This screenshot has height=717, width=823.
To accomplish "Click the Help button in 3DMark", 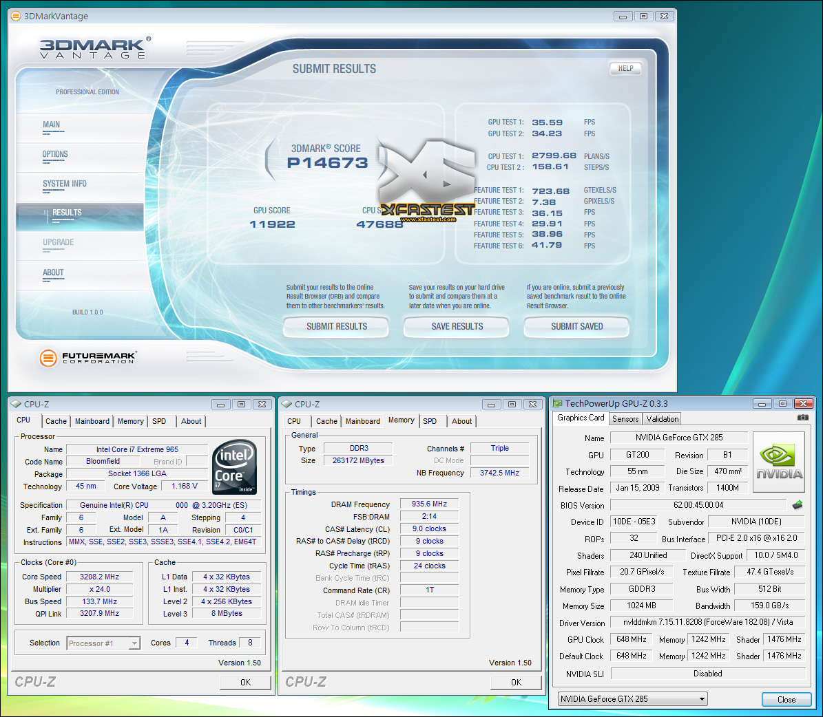I will tap(625, 68).
